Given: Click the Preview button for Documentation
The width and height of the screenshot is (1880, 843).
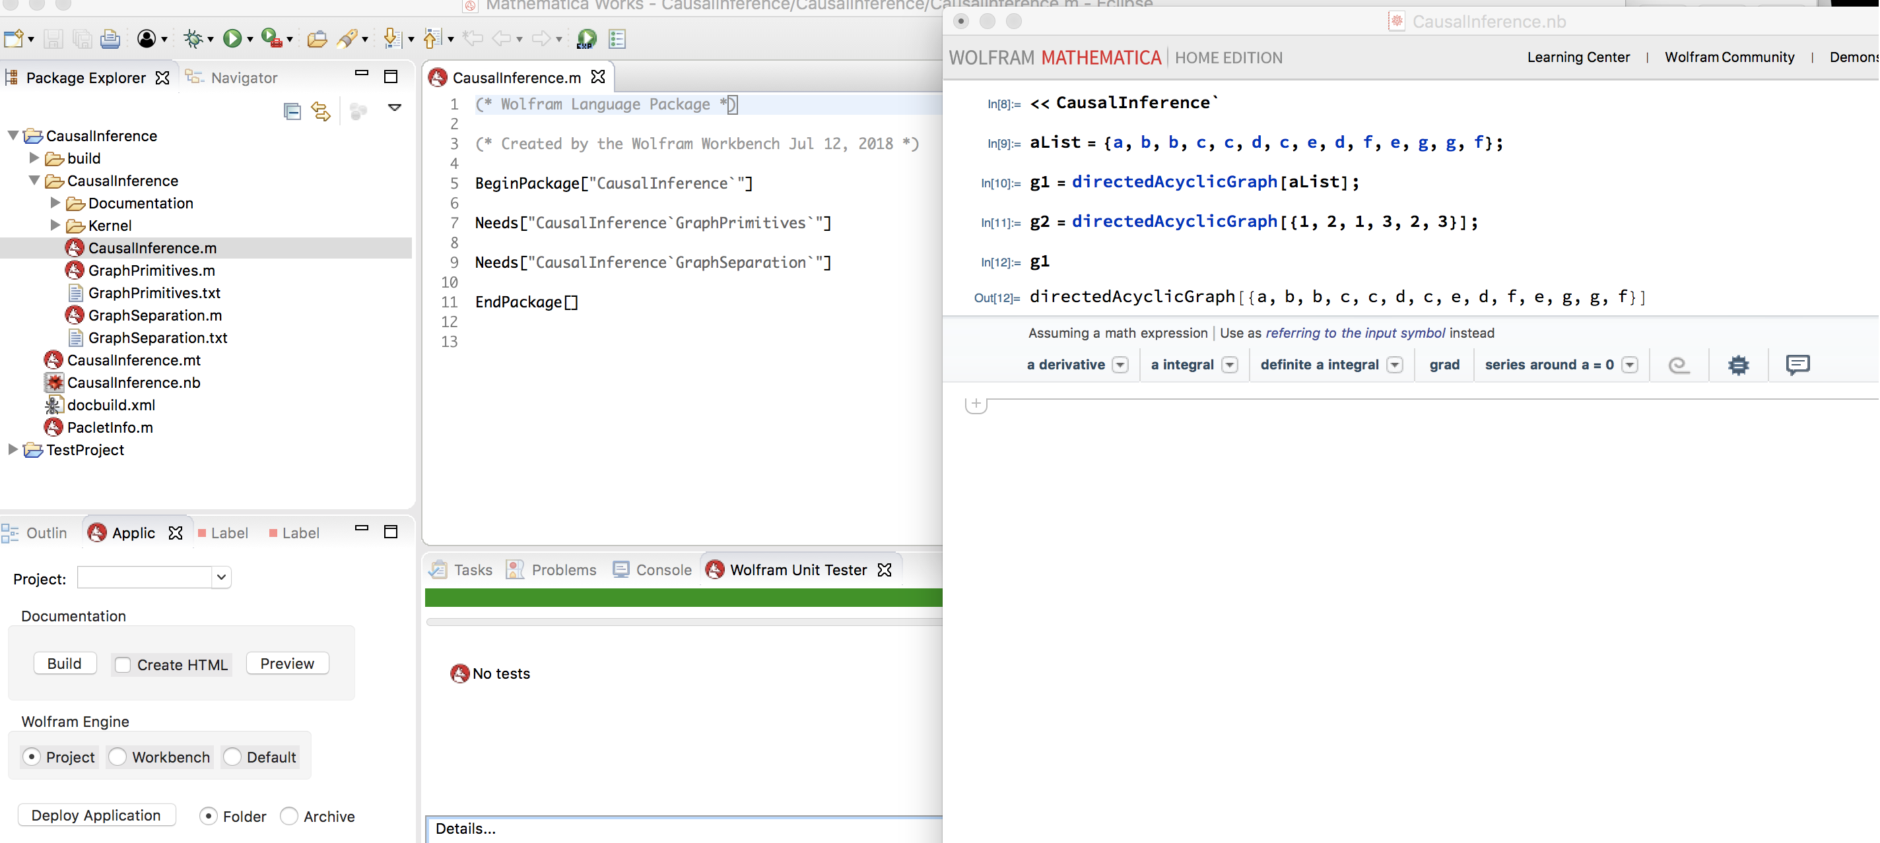Looking at the screenshot, I should coord(286,662).
